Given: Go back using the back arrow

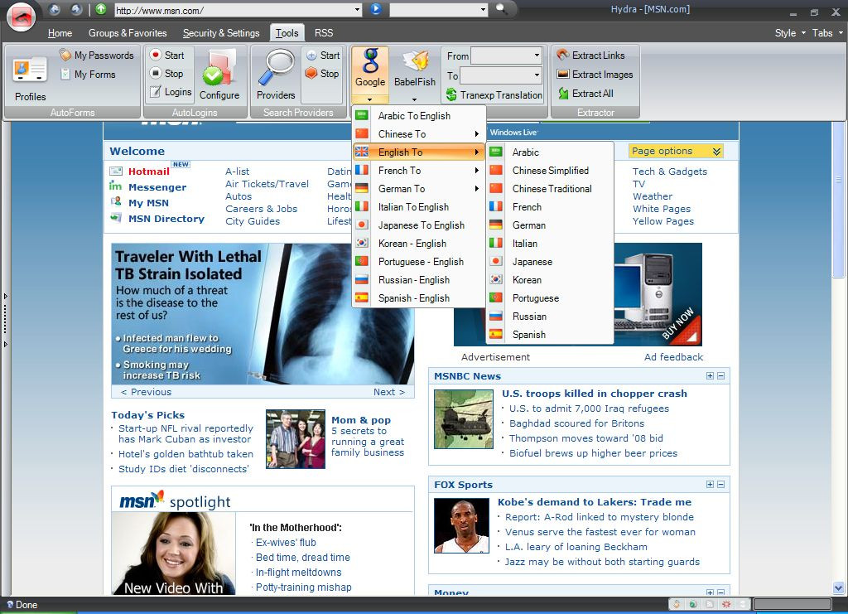Looking at the screenshot, I should (54, 9).
